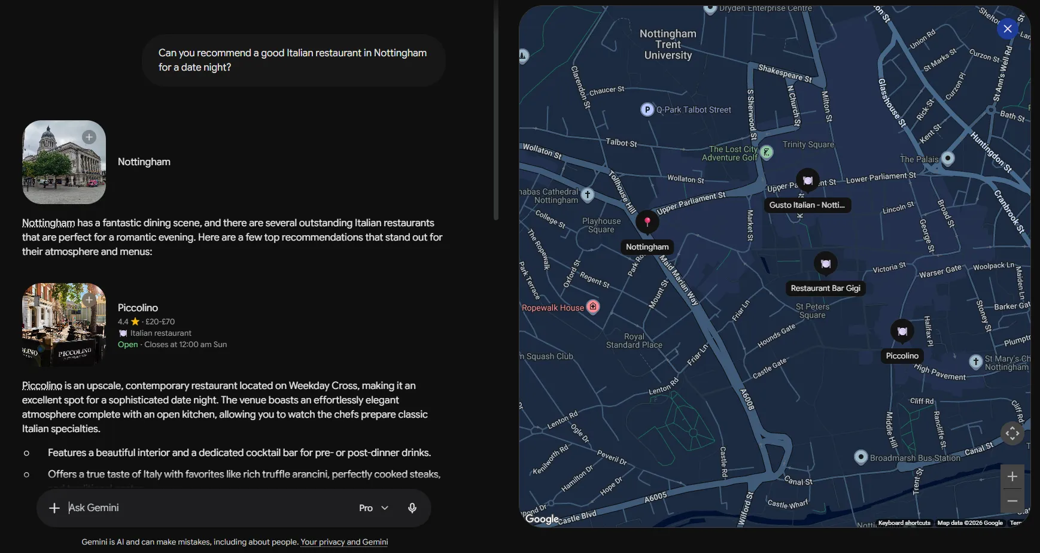This screenshot has width=1040, height=553.
Task: Click the underlined Piccolino link in description
Action: [42, 386]
